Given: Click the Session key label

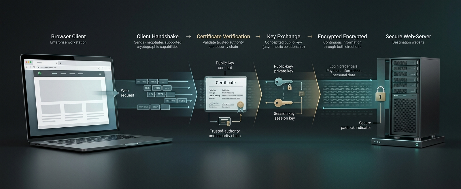Looking at the screenshot, I should coord(284,116).
